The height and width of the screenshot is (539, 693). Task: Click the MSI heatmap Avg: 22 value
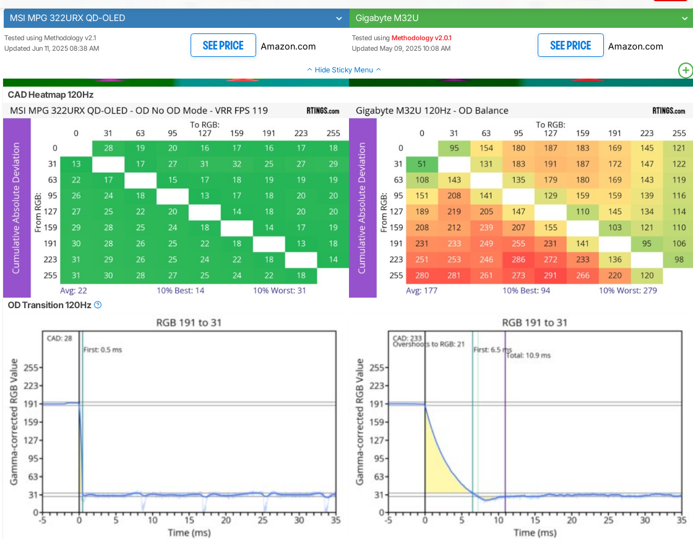[x=74, y=290]
